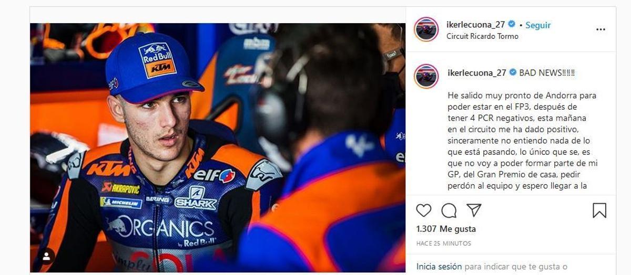This screenshot has width=631, height=275.
Task: Click the HACE 25 MINUTOS timestamp
Action: tap(444, 244)
